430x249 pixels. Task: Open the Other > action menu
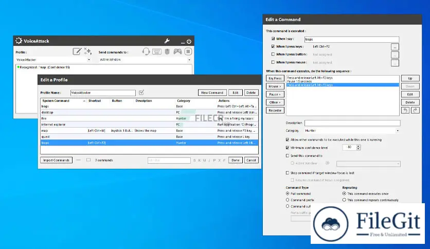click(x=275, y=102)
